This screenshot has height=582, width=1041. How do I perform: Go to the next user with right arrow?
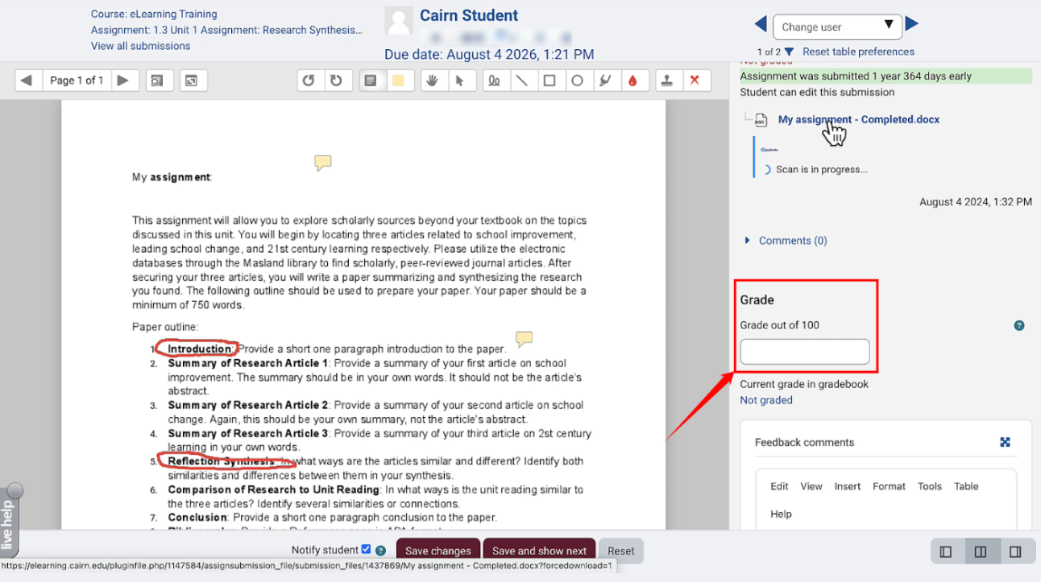click(x=911, y=24)
